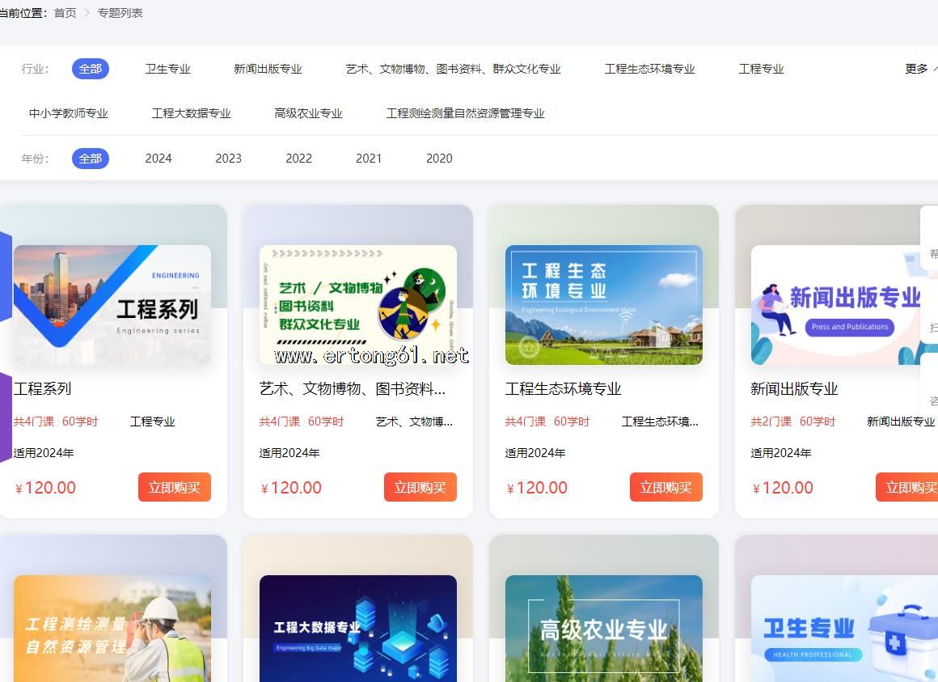Filter by 卫生专业 industry

click(167, 69)
